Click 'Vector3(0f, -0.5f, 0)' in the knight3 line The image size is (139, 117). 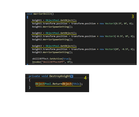pos(119,49)
